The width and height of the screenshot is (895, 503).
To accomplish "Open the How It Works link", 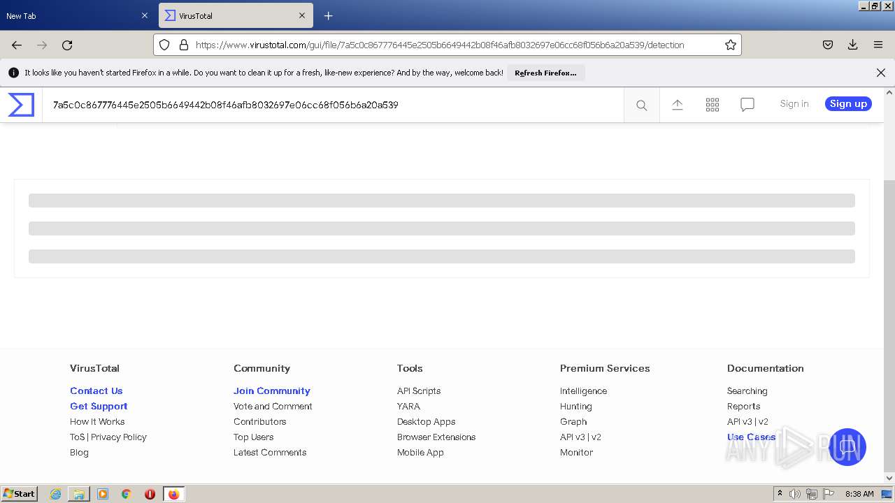I will (x=97, y=421).
